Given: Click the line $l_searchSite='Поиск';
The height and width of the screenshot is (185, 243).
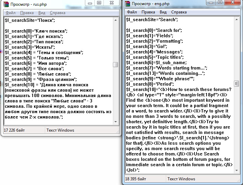Looking at the screenshot, I should pos(30,20).
